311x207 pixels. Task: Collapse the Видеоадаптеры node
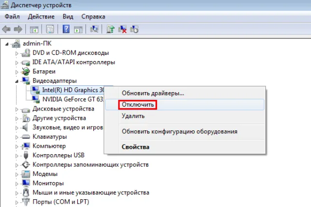coord(17,81)
